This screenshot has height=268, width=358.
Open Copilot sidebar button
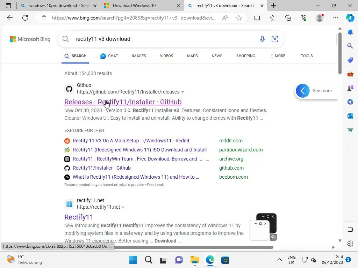tap(350, 18)
